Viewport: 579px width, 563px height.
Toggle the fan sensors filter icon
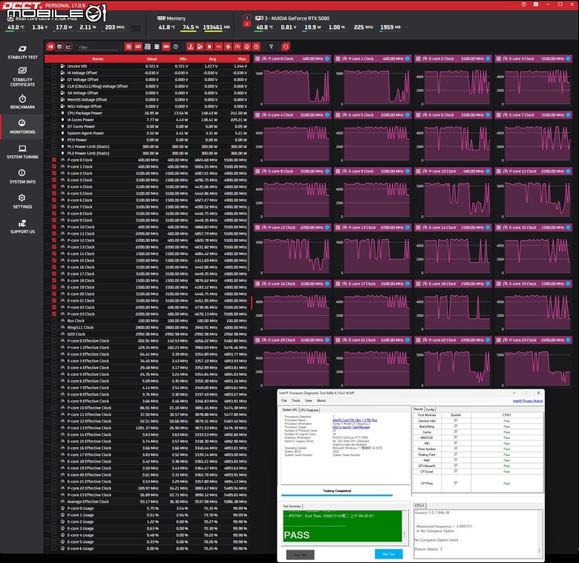[228, 47]
